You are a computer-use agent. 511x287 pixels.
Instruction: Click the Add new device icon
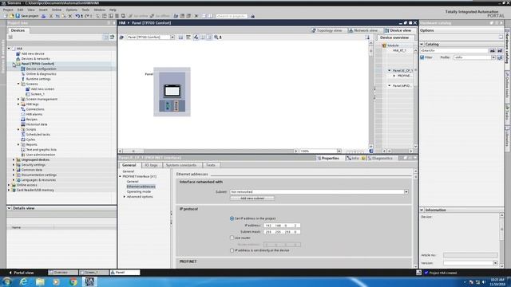pos(18,53)
